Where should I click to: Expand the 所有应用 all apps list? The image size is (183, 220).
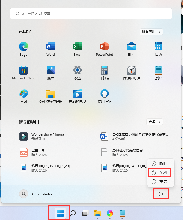[x=152, y=32]
